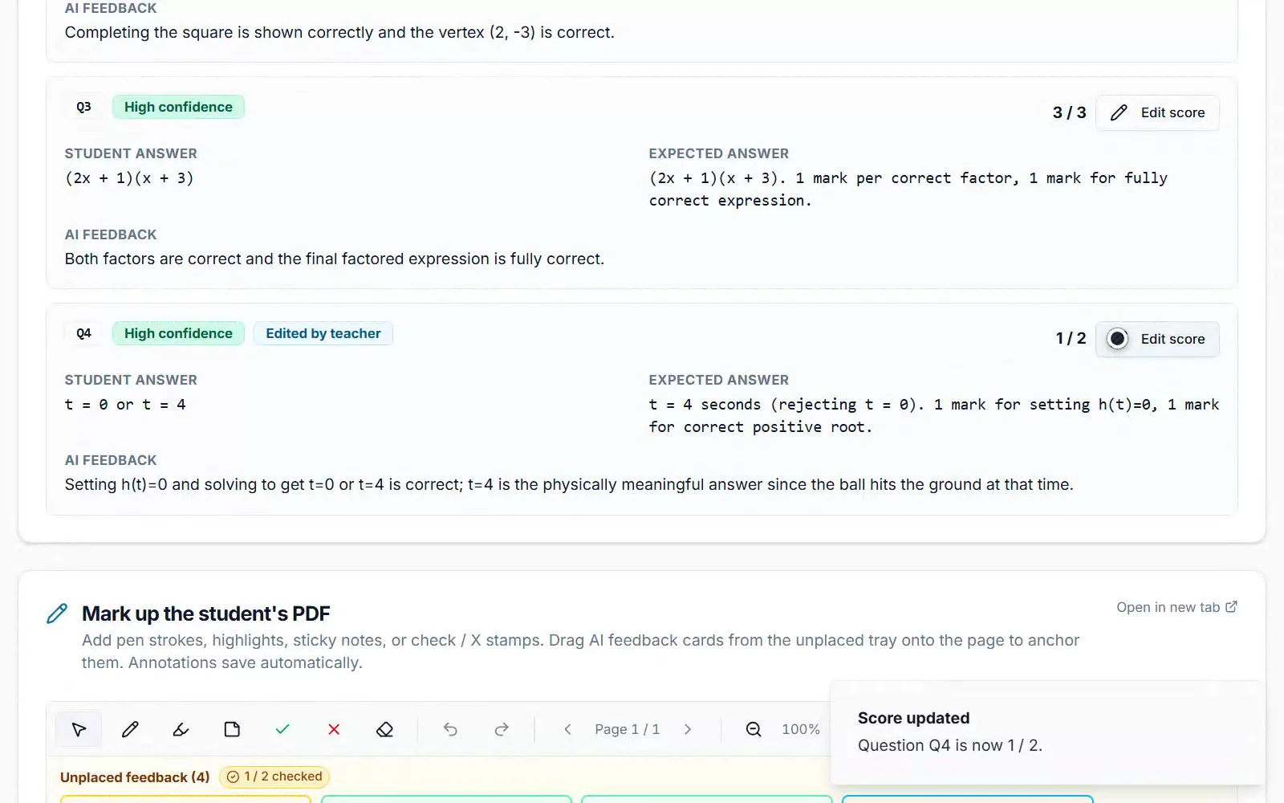Add a sticky note tool
This screenshot has height=803, width=1284.
[x=232, y=729]
